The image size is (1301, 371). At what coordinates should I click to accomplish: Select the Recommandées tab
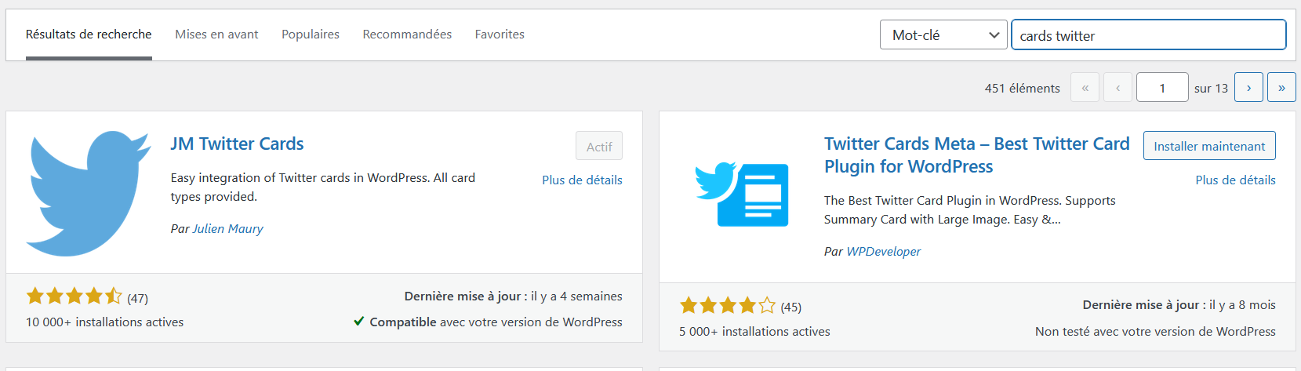click(407, 35)
